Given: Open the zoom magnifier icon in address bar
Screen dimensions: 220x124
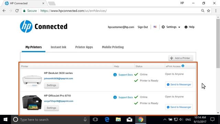Looking at the screenshot, I should [x=202, y=11].
